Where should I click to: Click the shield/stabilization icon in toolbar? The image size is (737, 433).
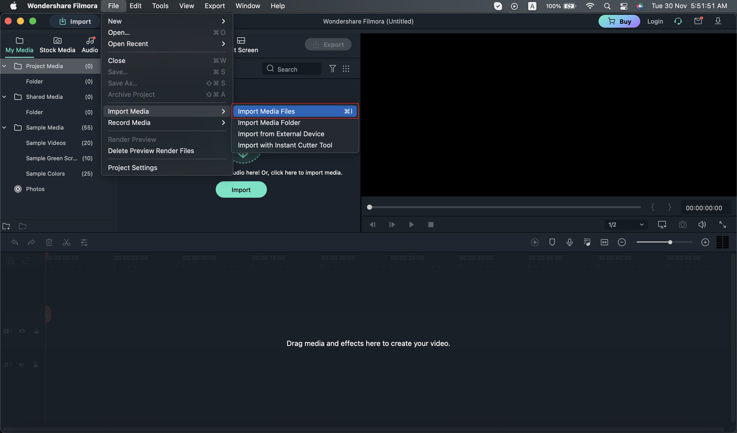[551, 242]
